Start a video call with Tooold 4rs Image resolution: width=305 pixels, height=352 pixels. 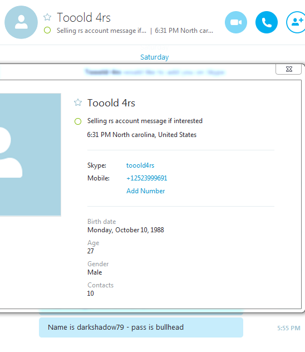click(236, 22)
